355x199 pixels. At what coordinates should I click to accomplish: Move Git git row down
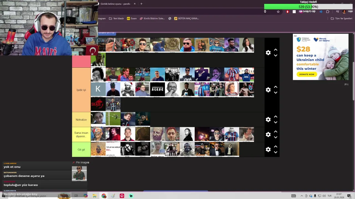tap(276, 152)
